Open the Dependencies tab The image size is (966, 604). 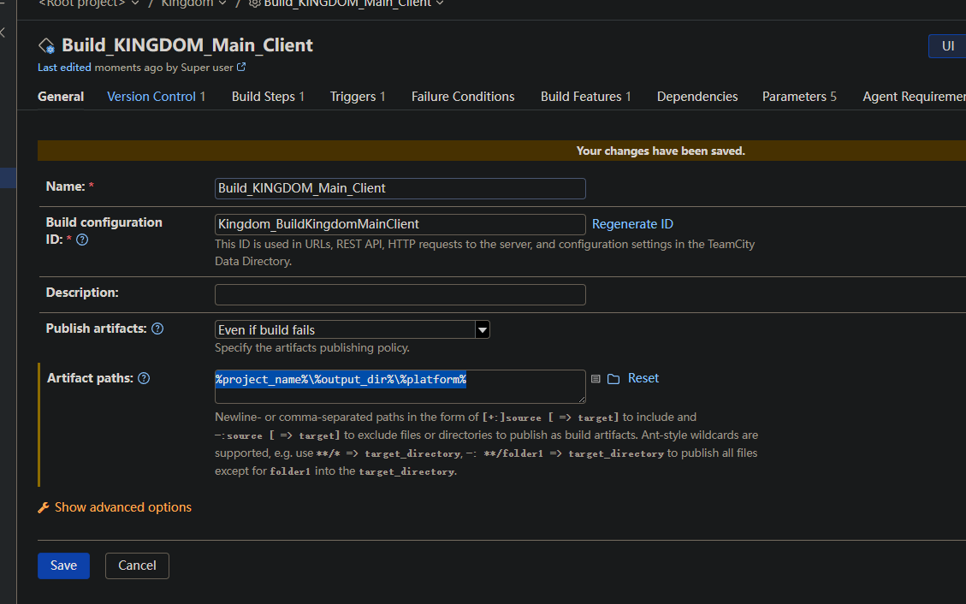[696, 97]
